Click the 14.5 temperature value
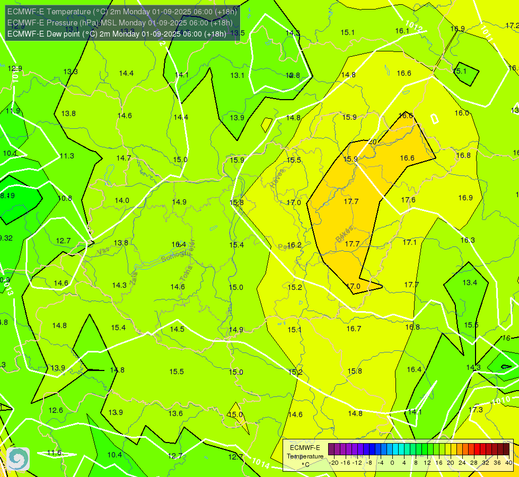Image resolution: width=519 pixels, height=477 pixels. (177, 329)
